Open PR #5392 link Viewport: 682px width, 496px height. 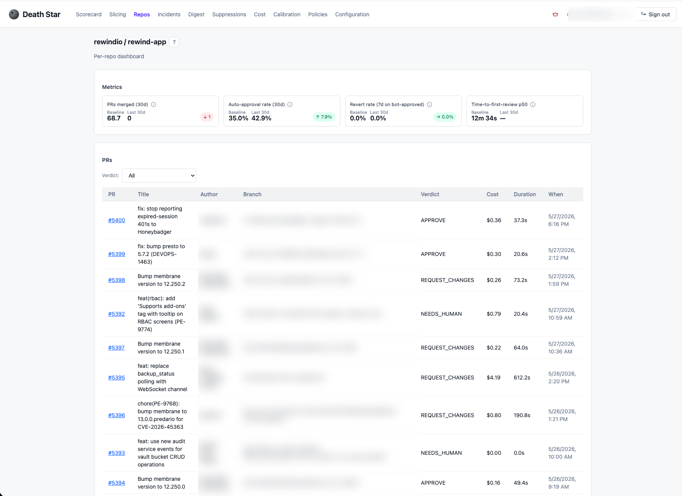(x=117, y=314)
